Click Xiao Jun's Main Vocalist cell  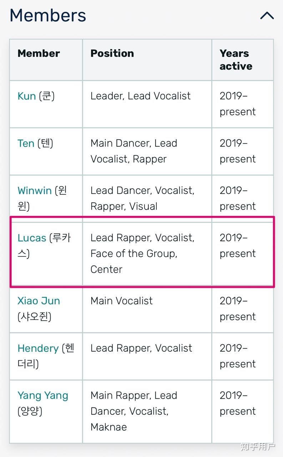(x=121, y=301)
